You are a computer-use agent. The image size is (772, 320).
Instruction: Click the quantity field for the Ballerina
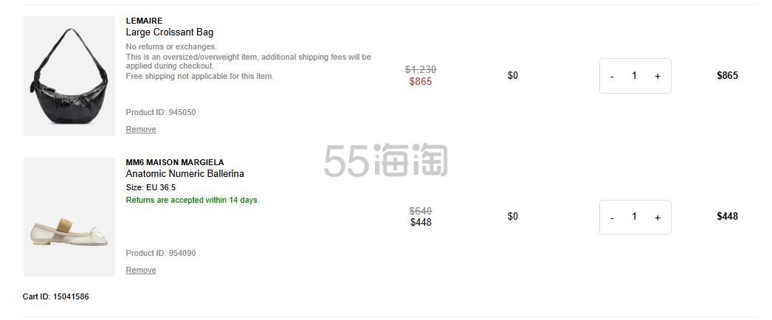coord(635,217)
